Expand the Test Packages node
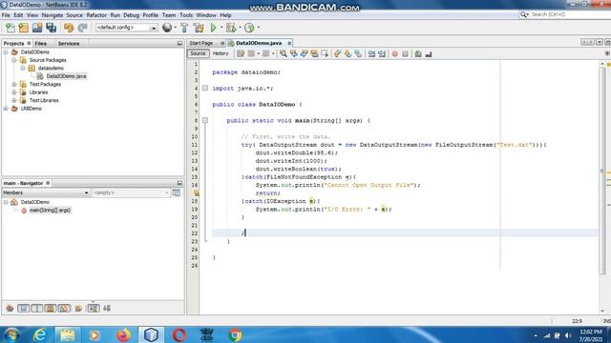Screen dimensions: 611x343 click(x=14, y=84)
